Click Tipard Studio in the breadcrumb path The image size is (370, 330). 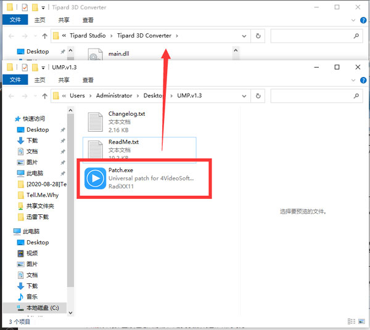tap(88, 36)
